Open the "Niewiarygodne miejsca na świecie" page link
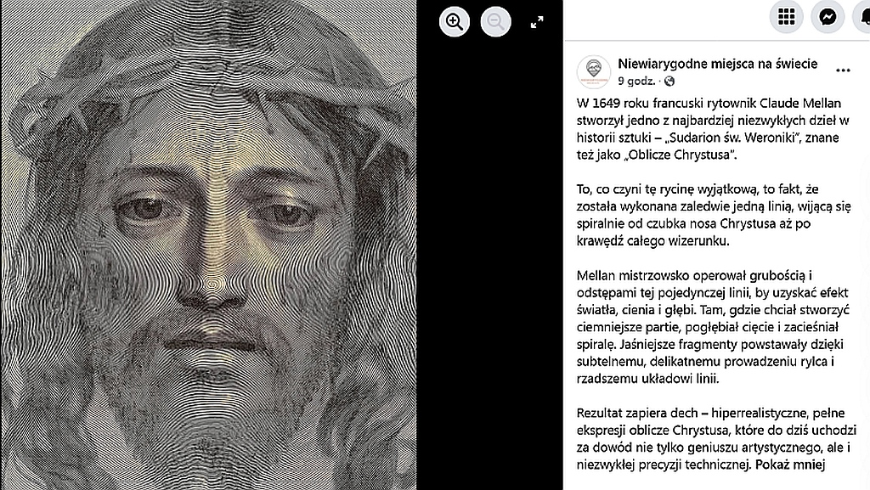The height and width of the screenshot is (490, 870). coord(718,64)
